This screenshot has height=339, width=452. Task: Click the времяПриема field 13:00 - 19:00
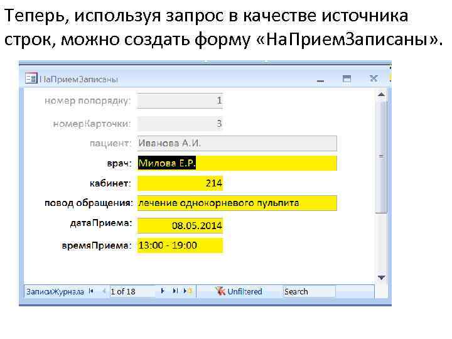pyautogui.click(x=180, y=245)
